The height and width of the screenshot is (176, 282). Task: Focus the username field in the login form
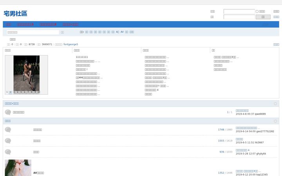pos(239,11)
